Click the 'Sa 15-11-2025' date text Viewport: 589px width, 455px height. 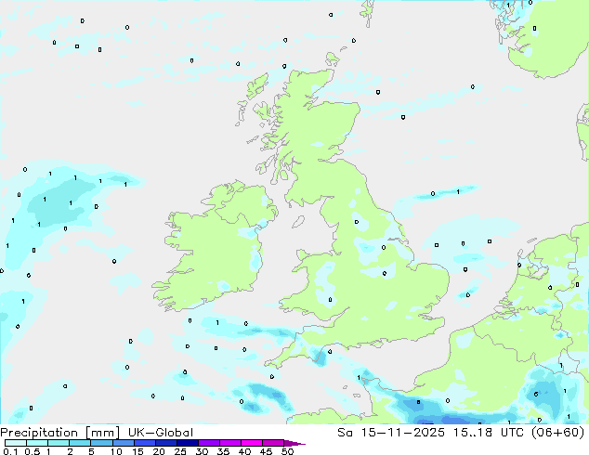pyautogui.click(x=391, y=433)
